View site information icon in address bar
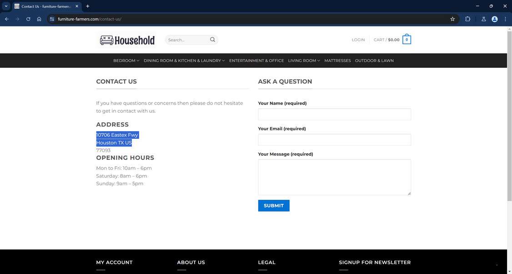This screenshot has height=274, width=512. tap(52, 19)
